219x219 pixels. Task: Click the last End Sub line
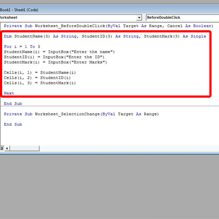pos(13,124)
